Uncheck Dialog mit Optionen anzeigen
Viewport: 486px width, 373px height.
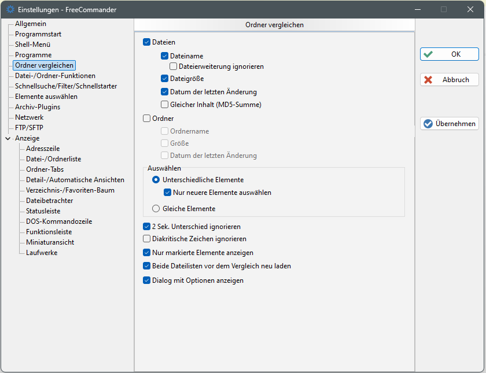[x=146, y=280]
